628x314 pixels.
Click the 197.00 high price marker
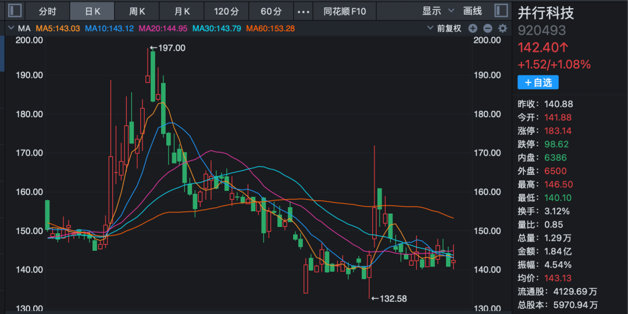point(171,48)
